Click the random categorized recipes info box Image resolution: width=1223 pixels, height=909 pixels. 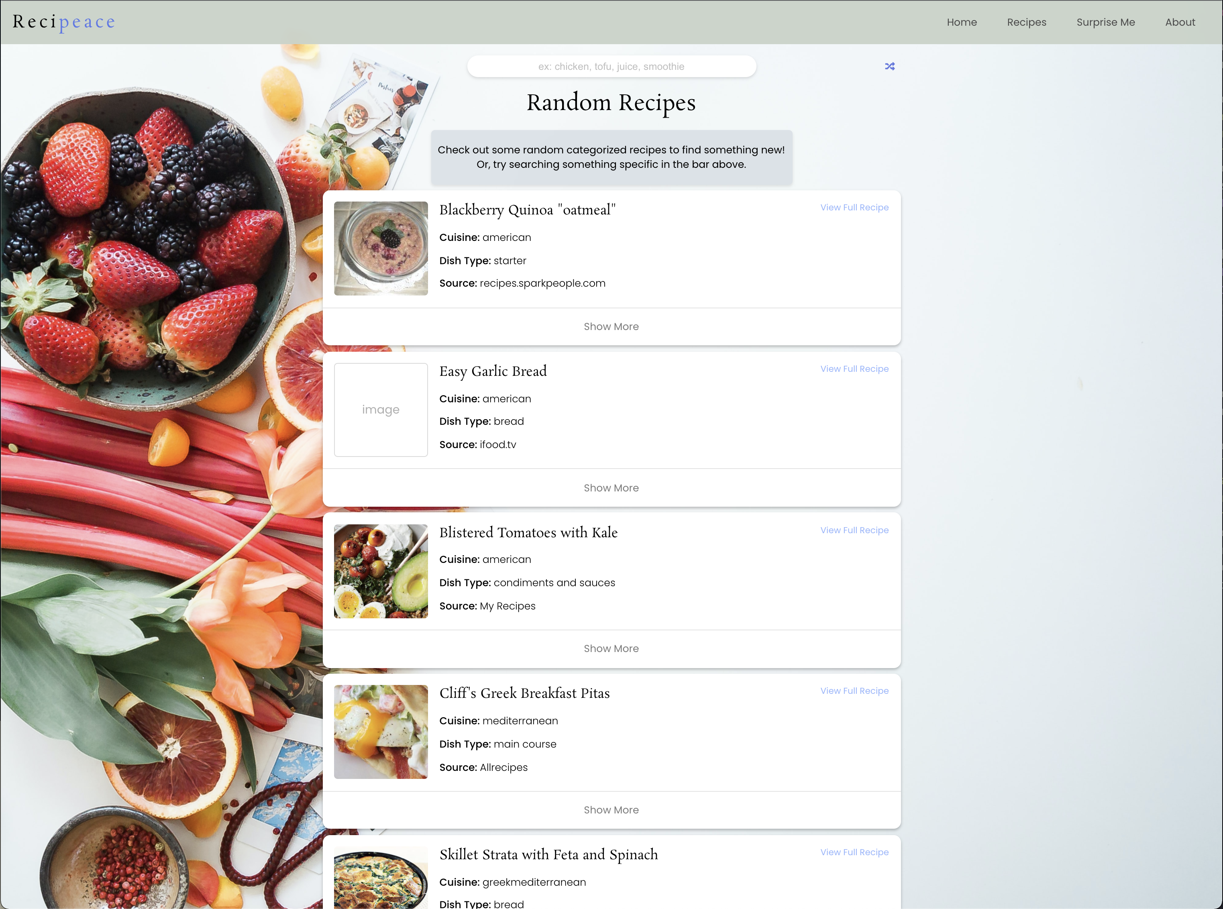tap(611, 157)
